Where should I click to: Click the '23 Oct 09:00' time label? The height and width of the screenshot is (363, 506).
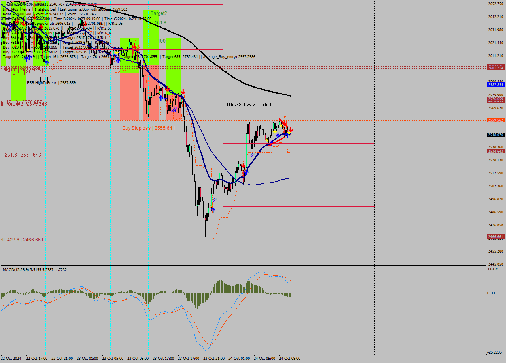click(138, 358)
